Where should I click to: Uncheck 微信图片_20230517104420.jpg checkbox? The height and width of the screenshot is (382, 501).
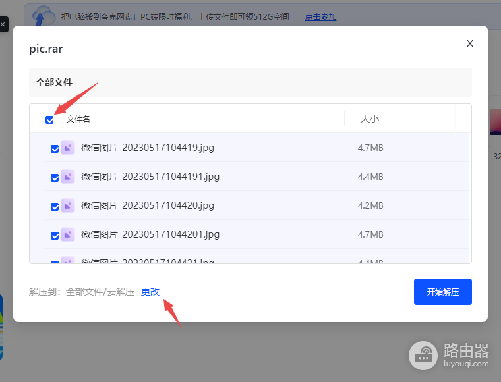[x=55, y=207]
